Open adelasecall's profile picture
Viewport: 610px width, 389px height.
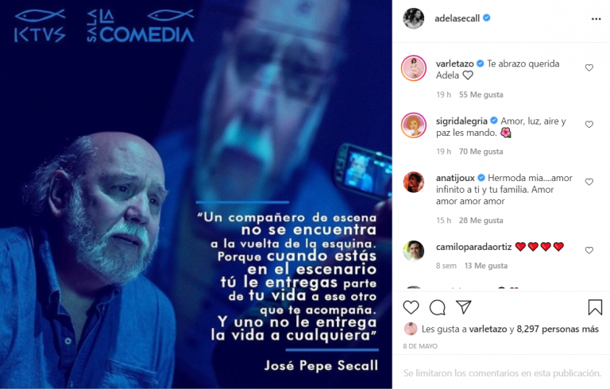point(413,18)
